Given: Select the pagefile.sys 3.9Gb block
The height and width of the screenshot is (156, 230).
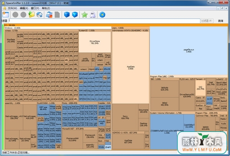Looking at the screenshot, I should (189, 51).
